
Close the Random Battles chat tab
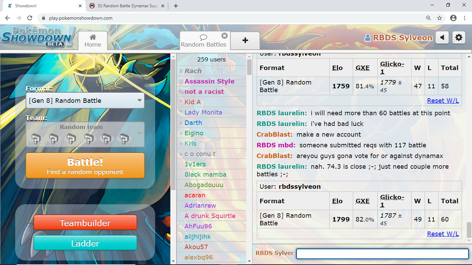coord(225,36)
